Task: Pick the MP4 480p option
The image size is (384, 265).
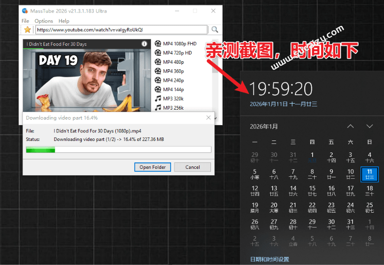Action: coord(173,62)
